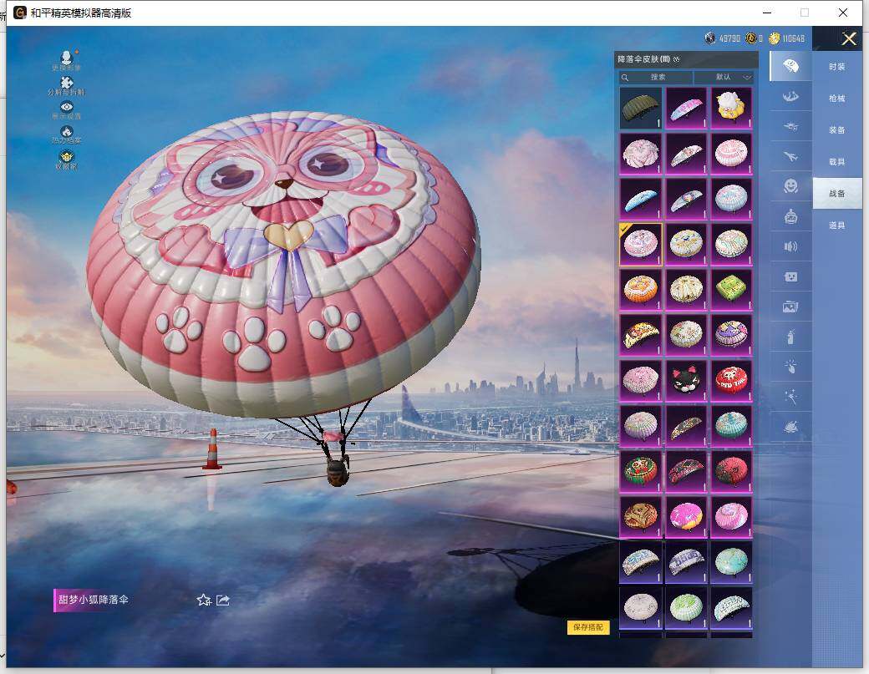Viewport: 869px width, 674px height.
Task: Click the 49790 silver currency amount
Action: pos(729,38)
